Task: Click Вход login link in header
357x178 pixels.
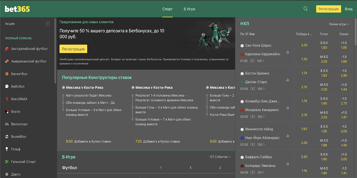Action: 348,9
